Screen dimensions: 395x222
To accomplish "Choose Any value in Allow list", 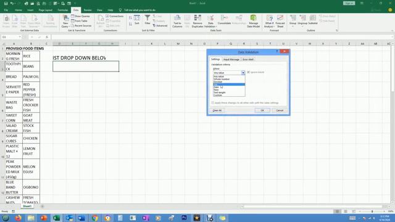I will (229, 76).
